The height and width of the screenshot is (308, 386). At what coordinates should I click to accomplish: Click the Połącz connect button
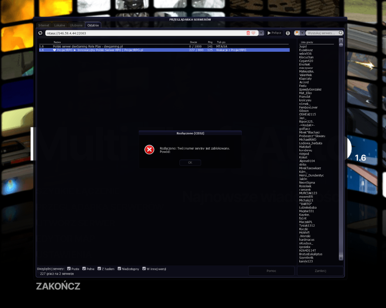[x=274, y=33]
